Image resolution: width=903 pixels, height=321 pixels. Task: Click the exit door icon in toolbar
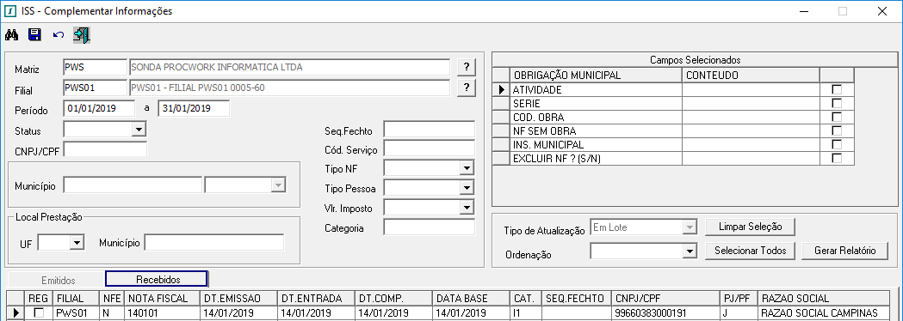(x=82, y=35)
